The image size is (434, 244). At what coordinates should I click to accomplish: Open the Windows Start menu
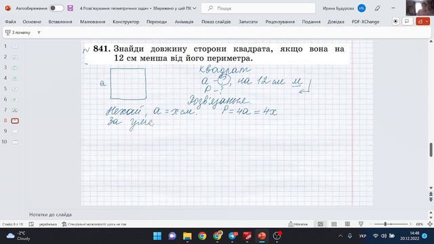(157, 236)
